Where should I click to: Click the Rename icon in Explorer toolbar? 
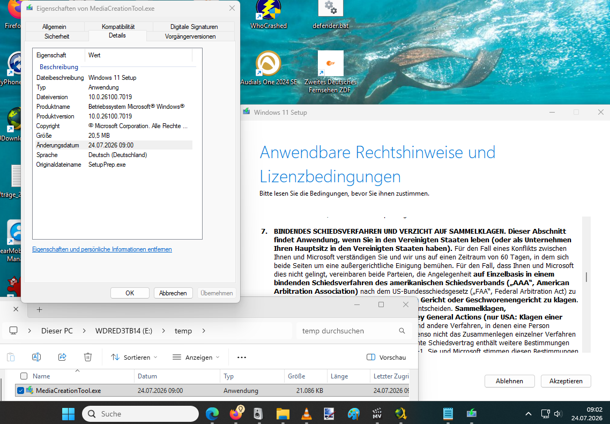click(x=36, y=357)
